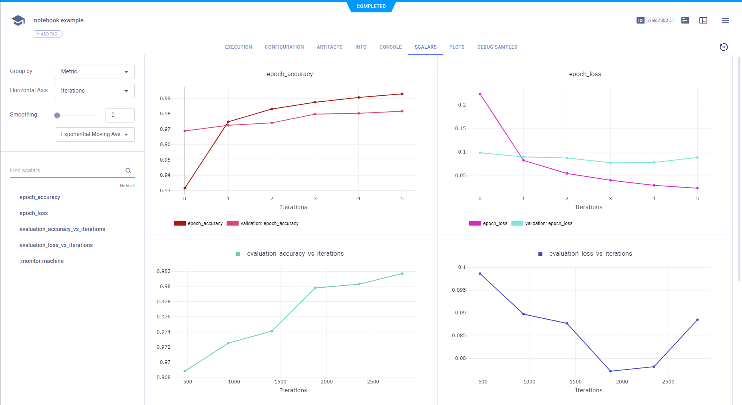Expand the Exponential Moving Average dropdown
Viewport: 742px width, 405px height.
[x=94, y=134]
